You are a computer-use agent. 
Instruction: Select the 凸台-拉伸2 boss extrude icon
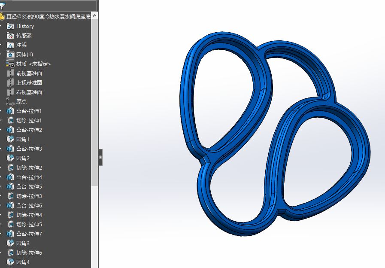coord(10,130)
